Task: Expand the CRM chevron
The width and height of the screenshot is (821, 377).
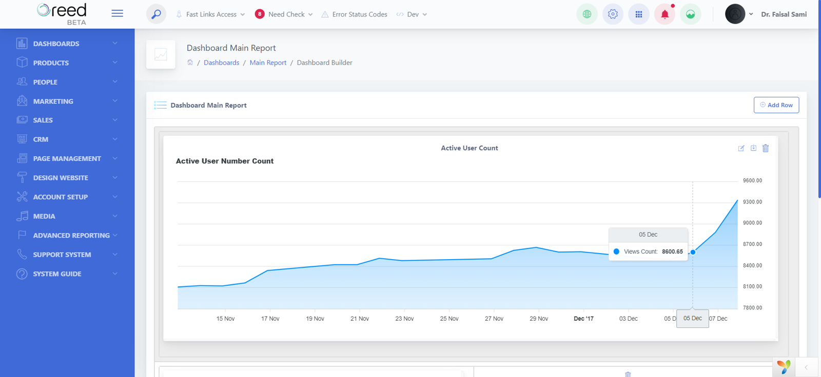Action: (115, 139)
